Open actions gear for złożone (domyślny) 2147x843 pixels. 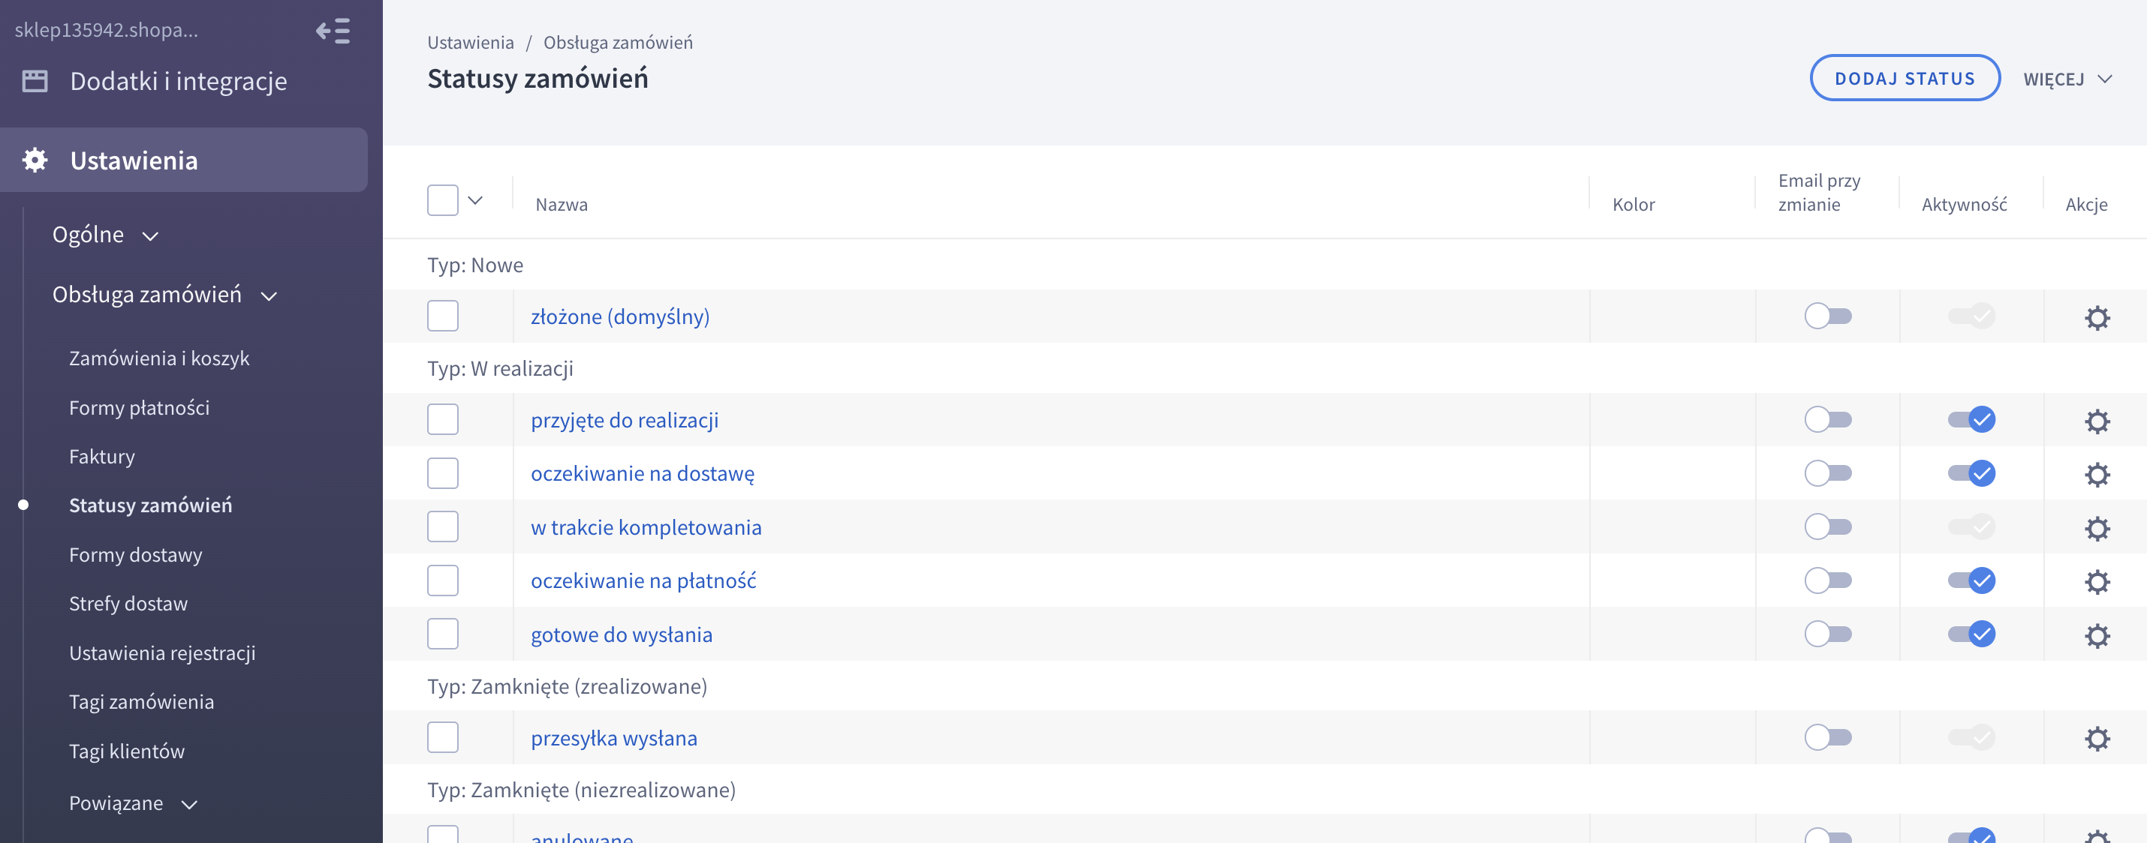2096,317
